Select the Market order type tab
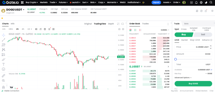The width and height of the screenshot is (215, 92). point(184,40)
